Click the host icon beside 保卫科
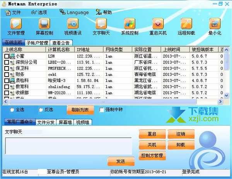232x179 pixels. [12, 68]
